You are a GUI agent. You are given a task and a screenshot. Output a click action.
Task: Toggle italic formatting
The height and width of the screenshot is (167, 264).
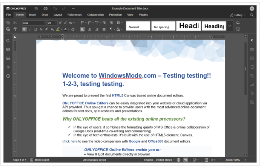(30, 29)
